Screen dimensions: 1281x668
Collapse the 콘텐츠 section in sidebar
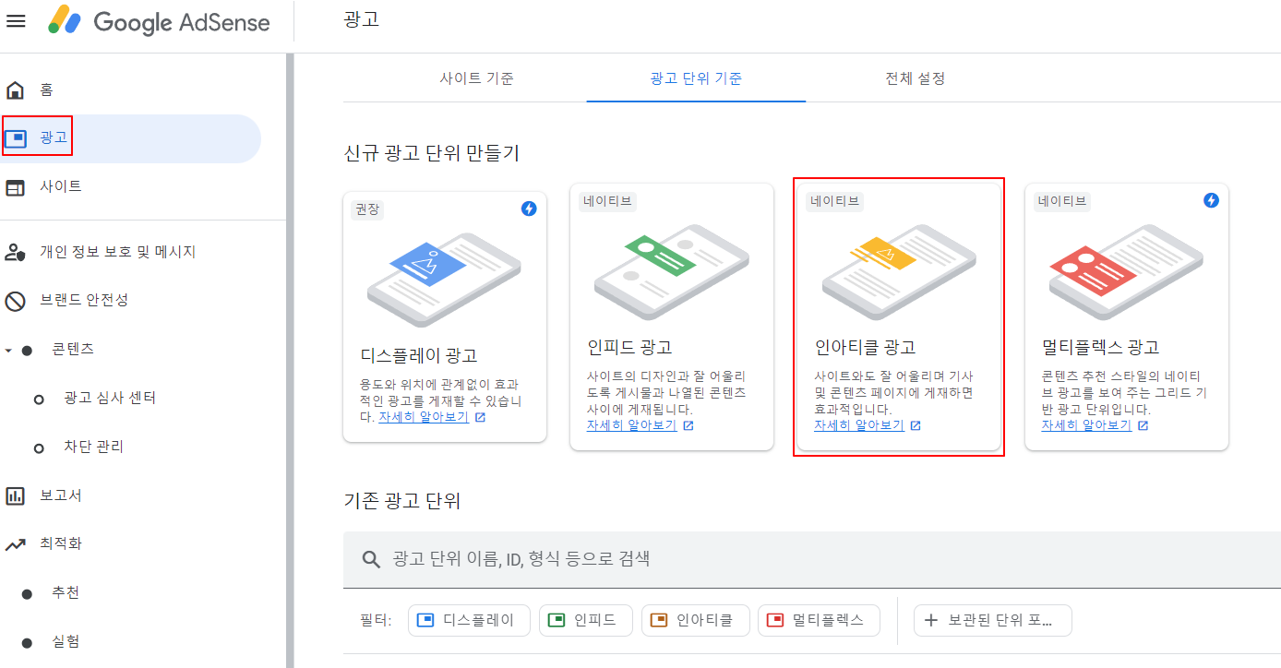(7, 349)
